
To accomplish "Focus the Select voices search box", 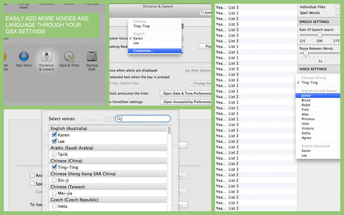I will pos(143,119).
